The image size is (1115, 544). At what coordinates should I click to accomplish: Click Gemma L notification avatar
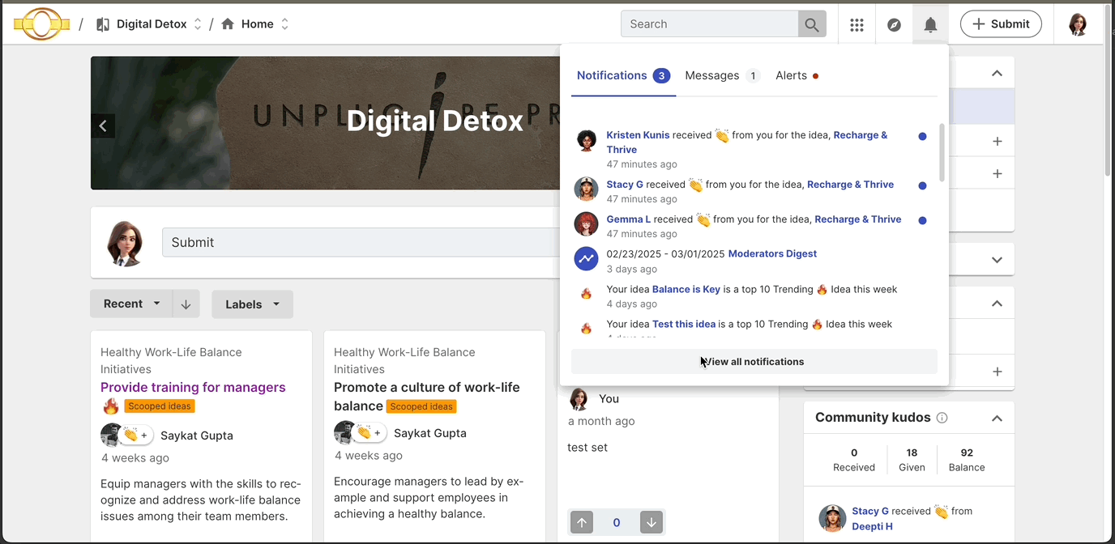coord(587,223)
